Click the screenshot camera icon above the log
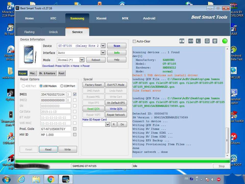The width and height of the screenshot is (245, 184). pos(182,41)
